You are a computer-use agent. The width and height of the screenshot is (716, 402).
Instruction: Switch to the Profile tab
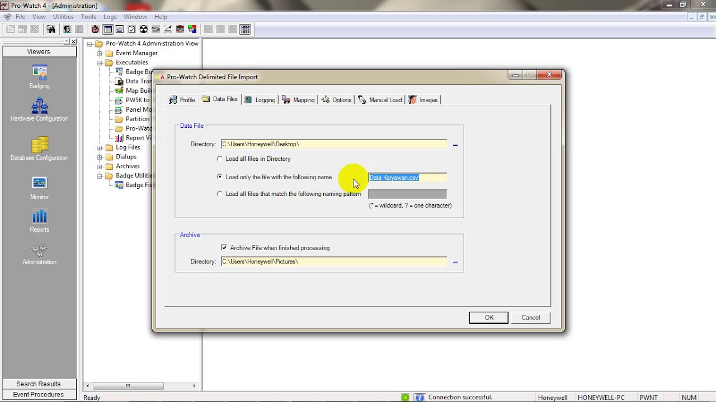tap(182, 100)
